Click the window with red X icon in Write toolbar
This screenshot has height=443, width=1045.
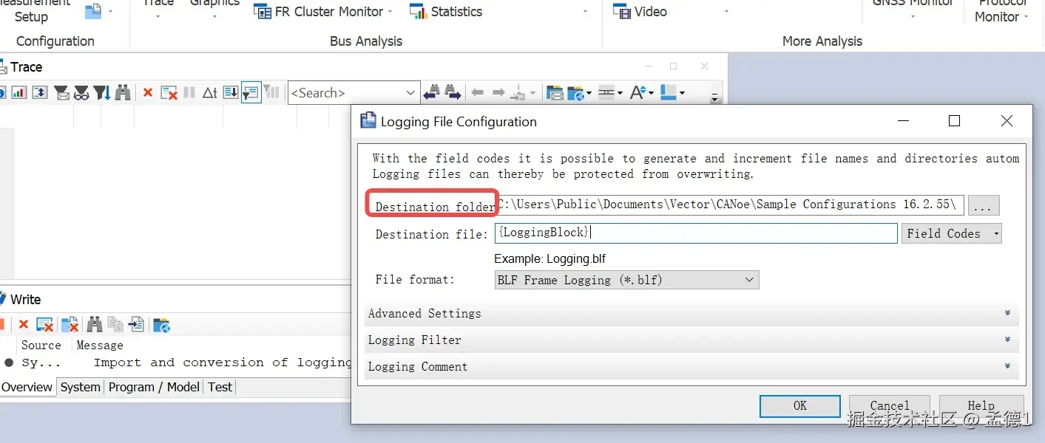45,325
